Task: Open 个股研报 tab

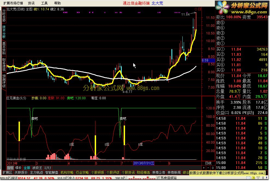Action: 97,172
